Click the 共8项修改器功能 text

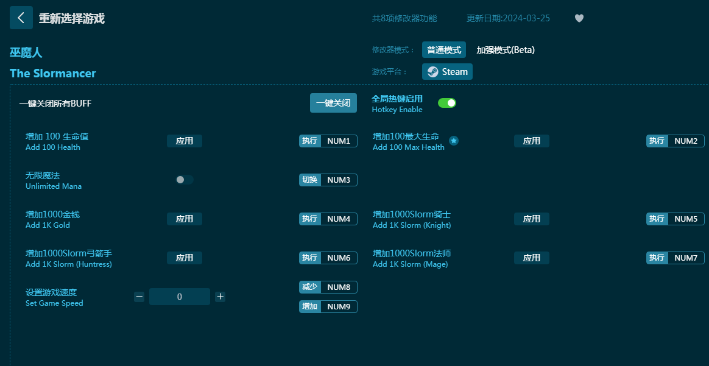click(404, 18)
